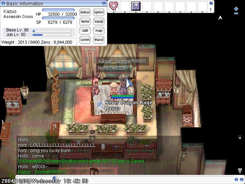Open the friend list button
Viewport: 245px width, 184px height.
pos(99,40)
